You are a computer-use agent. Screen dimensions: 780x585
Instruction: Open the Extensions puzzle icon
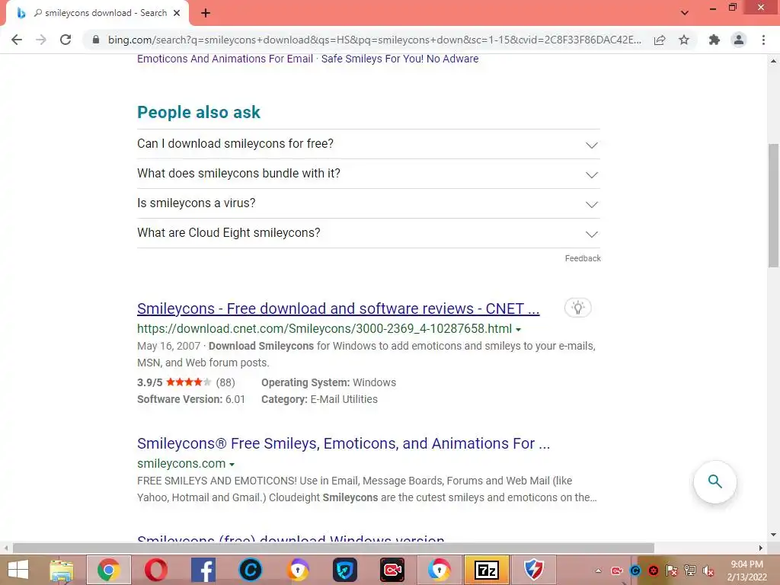(x=714, y=40)
